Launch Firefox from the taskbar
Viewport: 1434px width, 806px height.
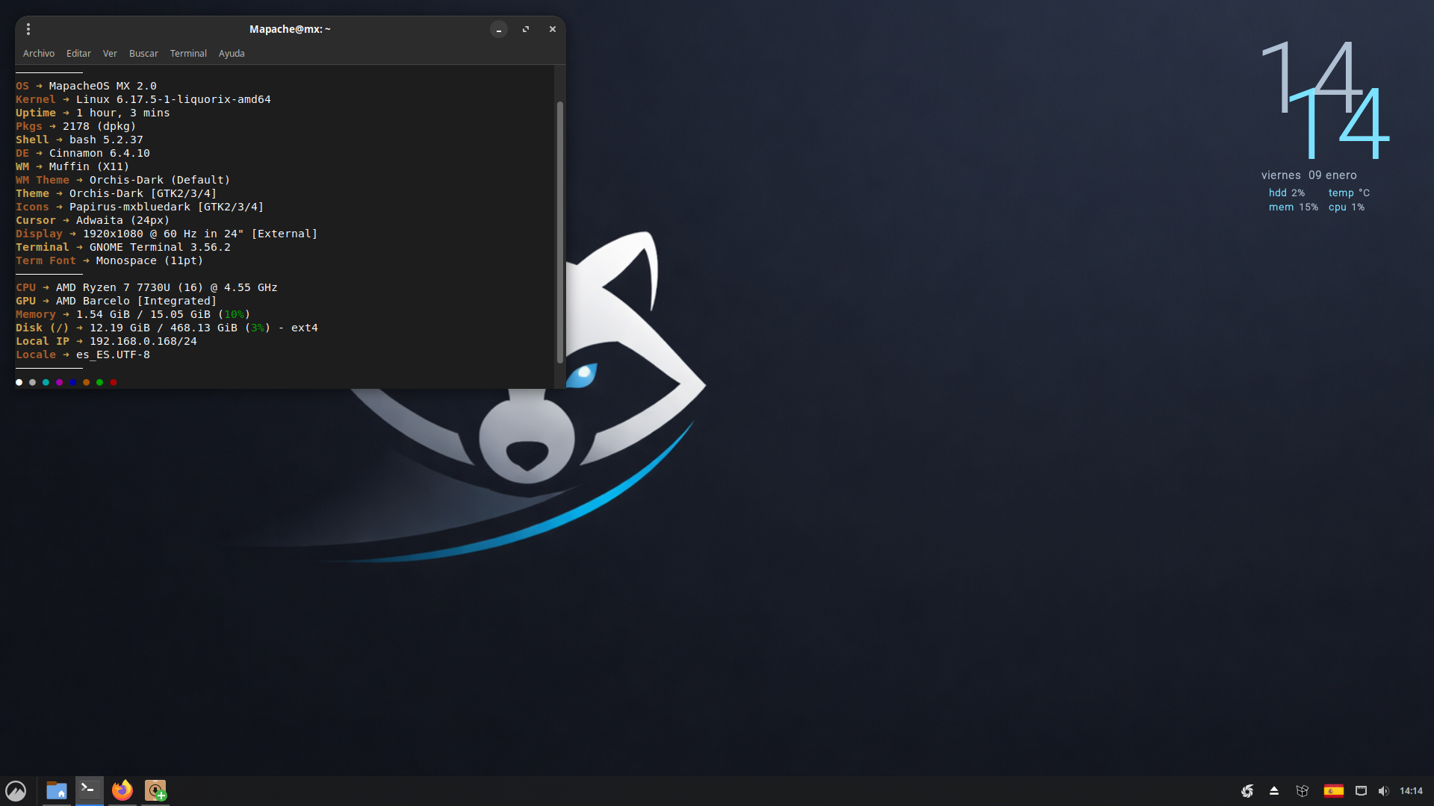coord(122,790)
